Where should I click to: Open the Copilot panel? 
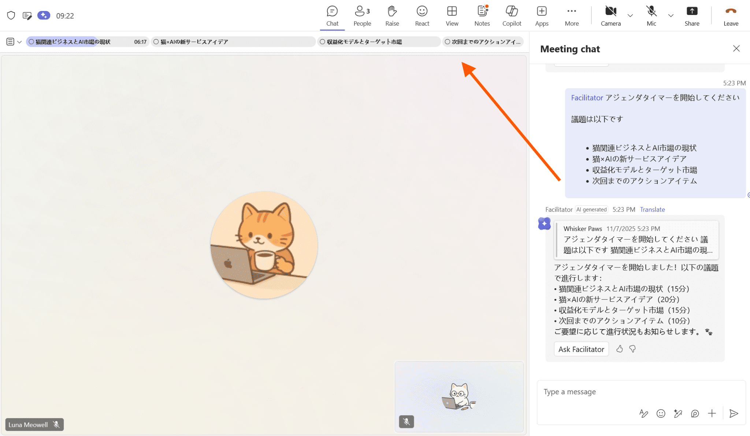pyautogui.click(x=512, y=16)
